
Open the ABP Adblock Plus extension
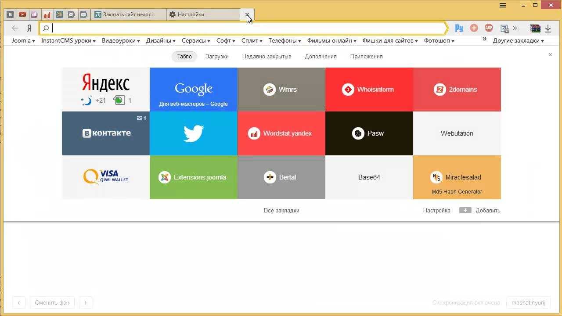pyautogui.click(x=489, y=28)
